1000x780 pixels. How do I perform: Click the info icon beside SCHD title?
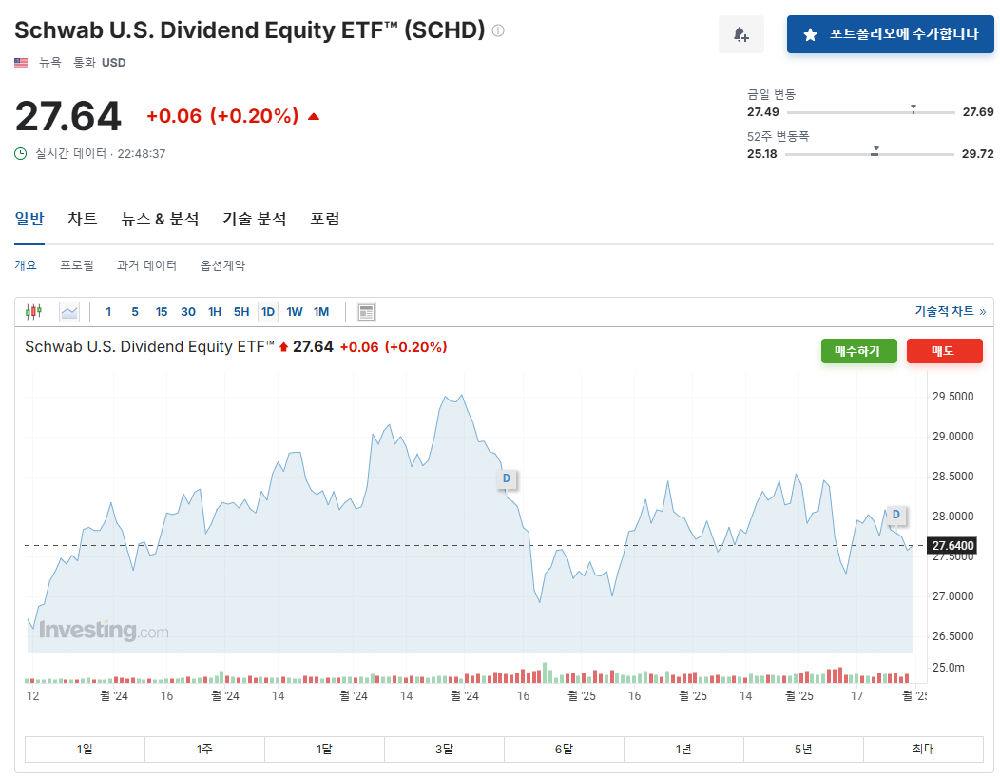pos(499,30)
